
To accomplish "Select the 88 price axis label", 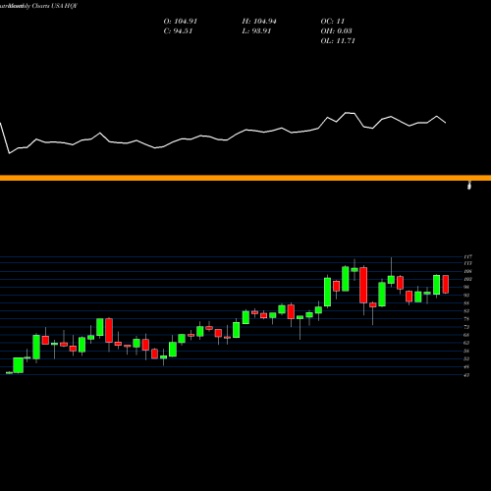I will click(466, 303).
